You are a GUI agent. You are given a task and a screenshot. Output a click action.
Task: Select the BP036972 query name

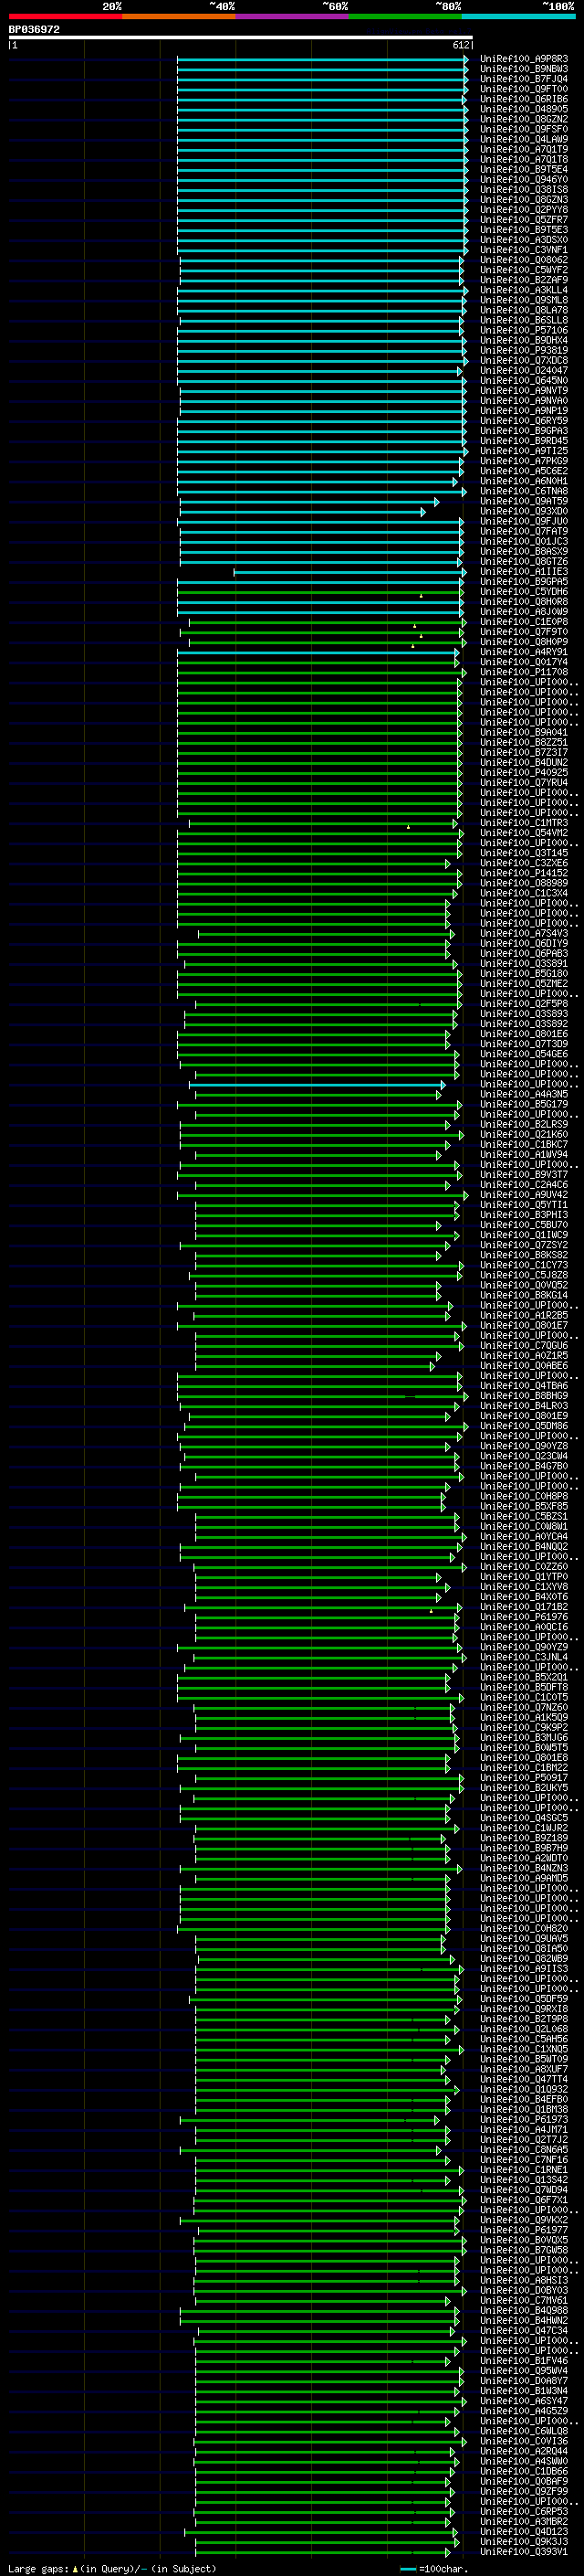(x=34, y=29)
